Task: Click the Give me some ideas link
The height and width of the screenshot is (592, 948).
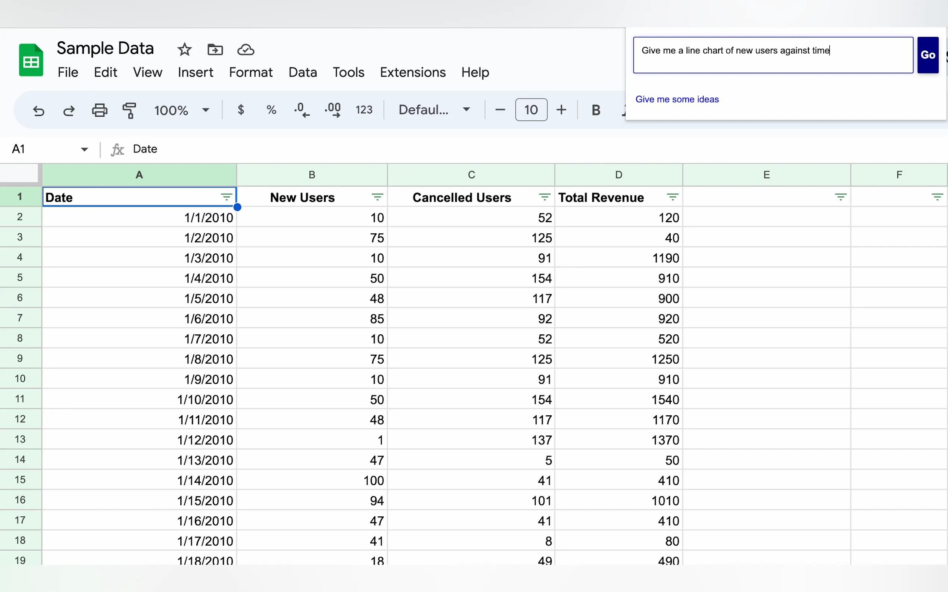Action: pos(677,100)
